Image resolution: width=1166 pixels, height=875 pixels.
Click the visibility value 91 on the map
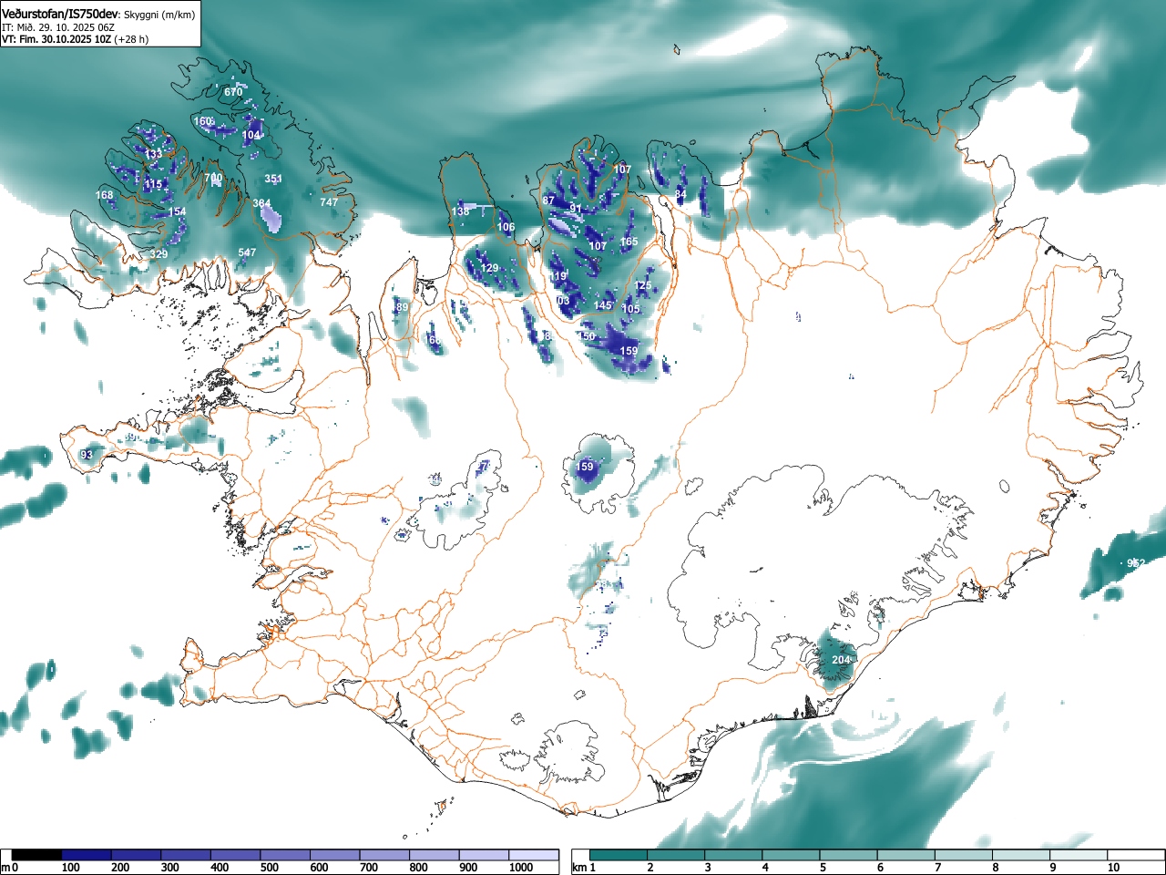[x=576, y=209]
